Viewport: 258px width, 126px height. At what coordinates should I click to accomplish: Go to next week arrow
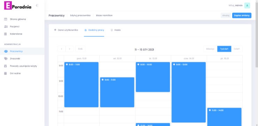tap(70, 49)
